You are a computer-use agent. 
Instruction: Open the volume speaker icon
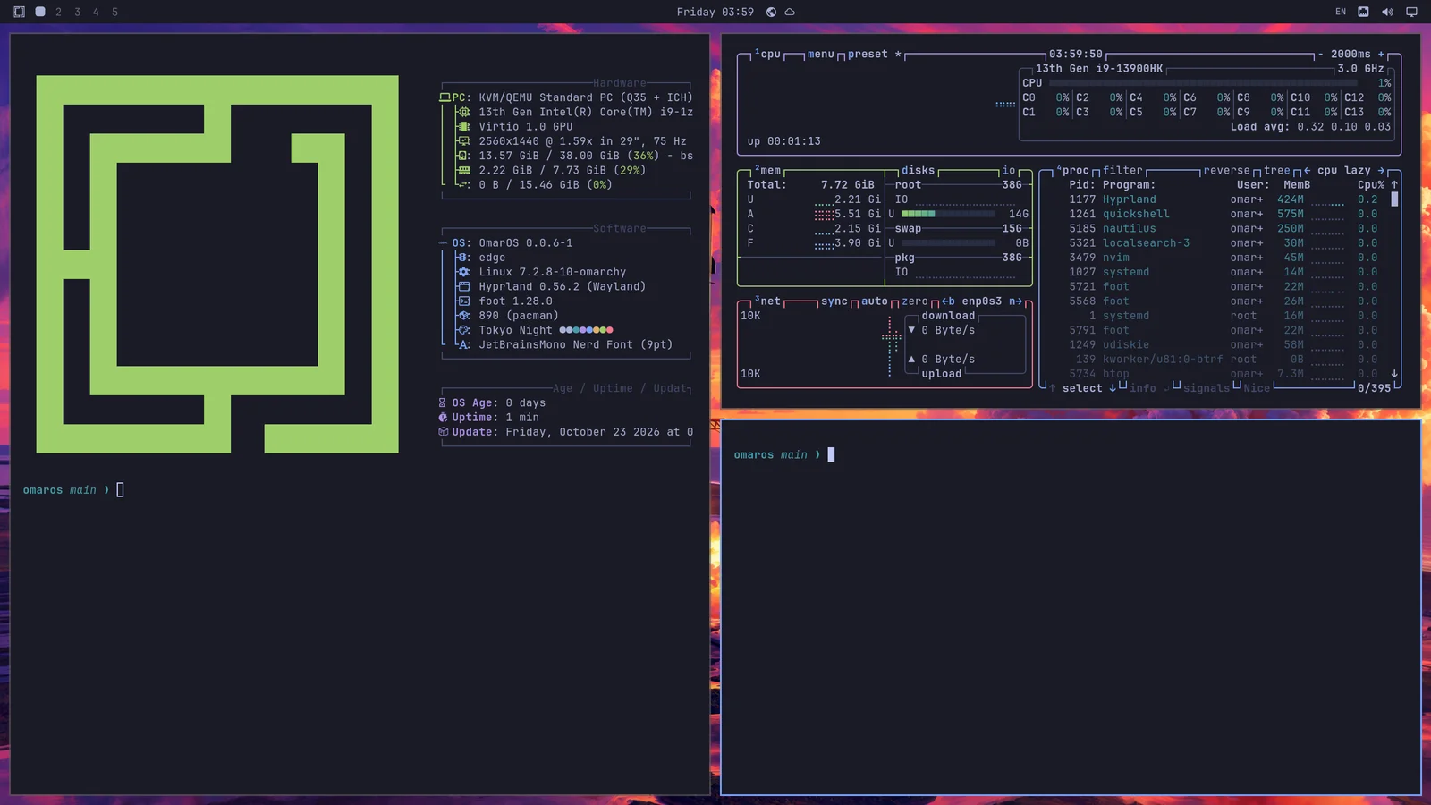click(x=1387, y=12)
